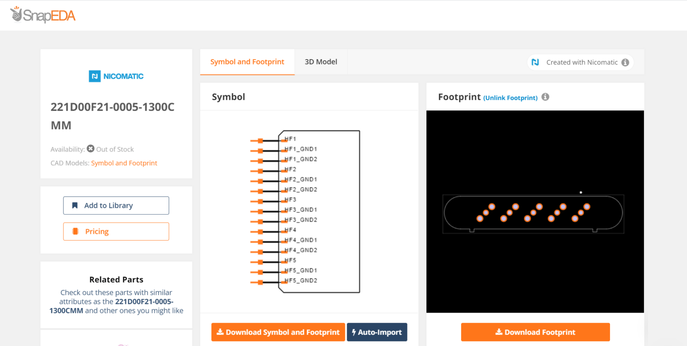The image size is (687, 346).
Task: Click the Add to Library button
Action: click(x=116, y=205)
